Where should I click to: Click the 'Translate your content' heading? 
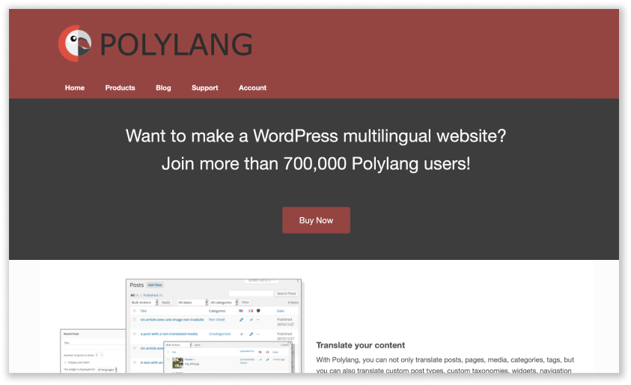pyautogui.click(x=361, y=345)
